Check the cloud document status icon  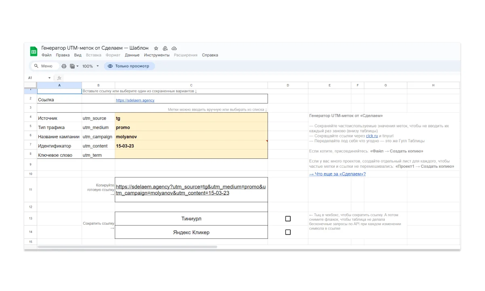pos(174,48)
